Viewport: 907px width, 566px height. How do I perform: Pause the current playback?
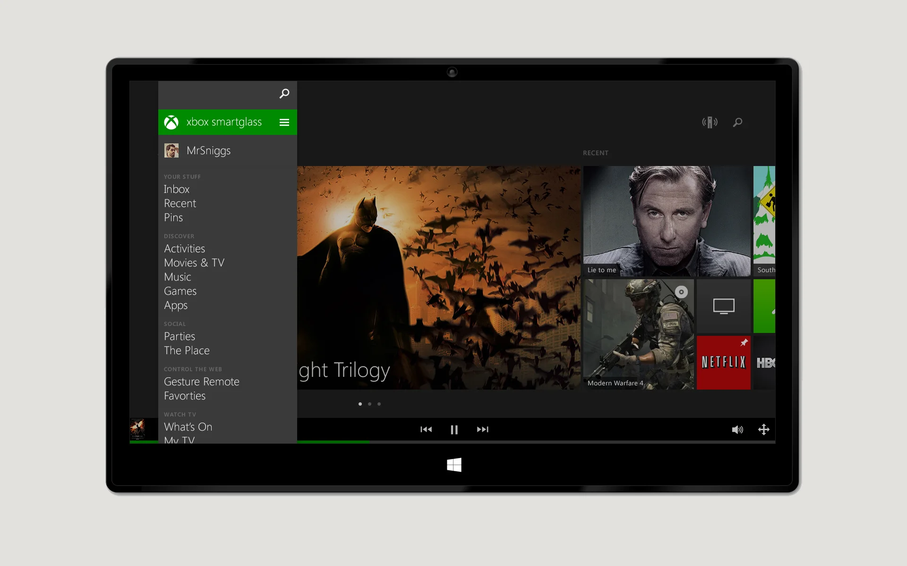click(454, 430)
